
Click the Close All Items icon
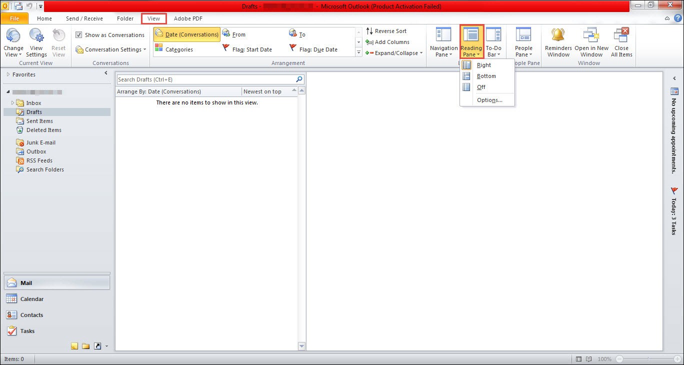pos(621,35)
